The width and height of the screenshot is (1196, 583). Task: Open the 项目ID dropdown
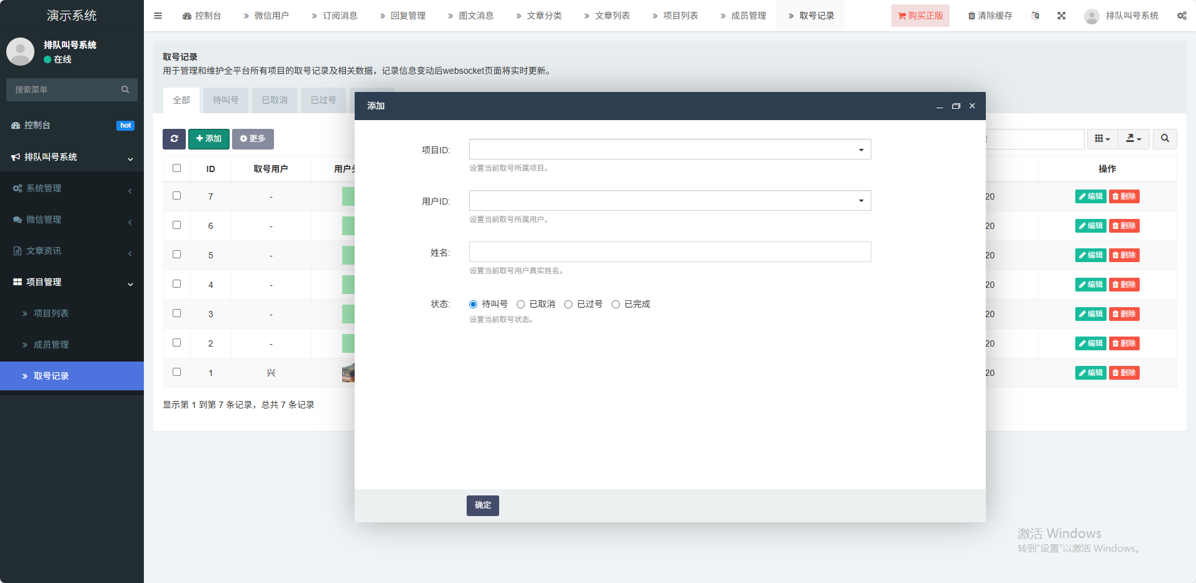tap(669, 150)
